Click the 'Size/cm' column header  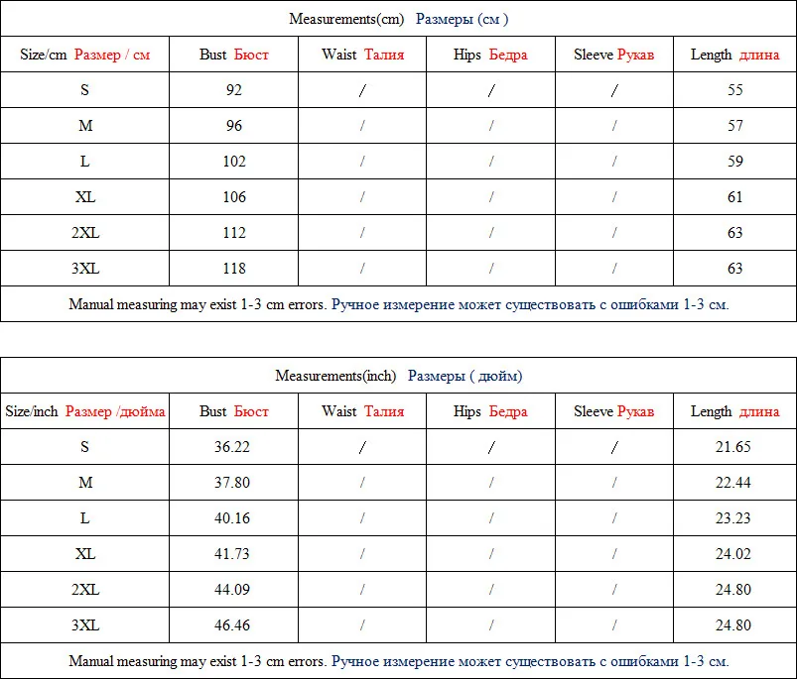pos(85,55)
